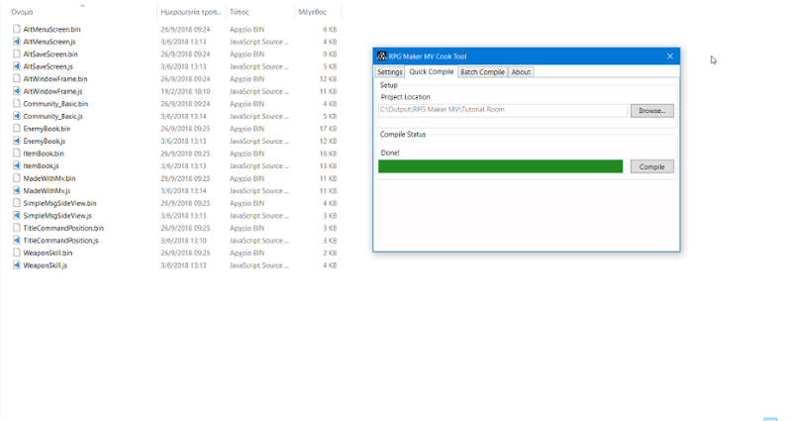
Task: Select the file name Community_Basic.js
Action: click(x=53, y=116)
